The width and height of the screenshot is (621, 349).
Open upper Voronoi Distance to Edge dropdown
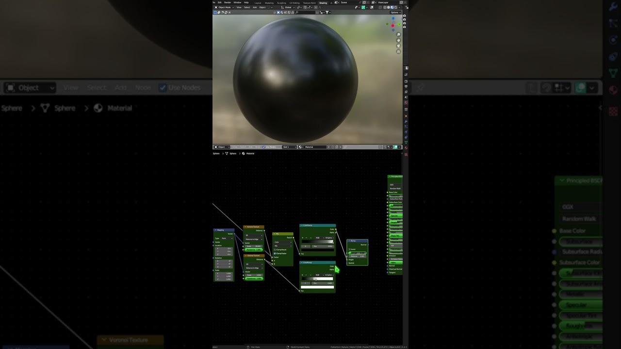coord(254,239)
